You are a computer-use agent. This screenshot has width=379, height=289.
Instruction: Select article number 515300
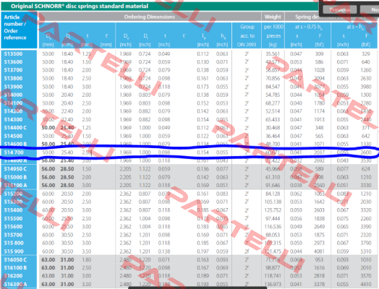(13, 202)
